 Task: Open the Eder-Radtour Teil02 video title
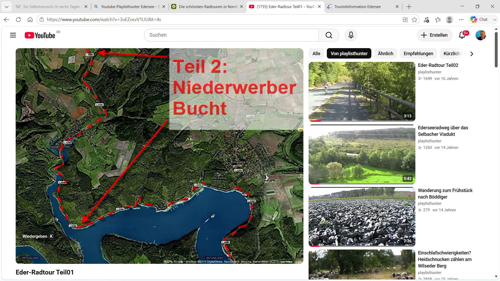pyautogui.click(x=438, y=65)
